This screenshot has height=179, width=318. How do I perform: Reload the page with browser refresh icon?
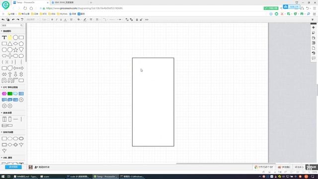25,8
